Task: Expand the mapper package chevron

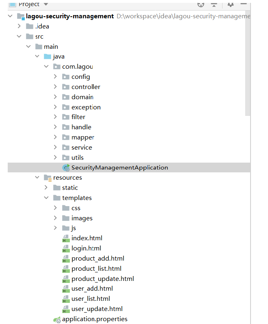Action: tap(55, 137)
